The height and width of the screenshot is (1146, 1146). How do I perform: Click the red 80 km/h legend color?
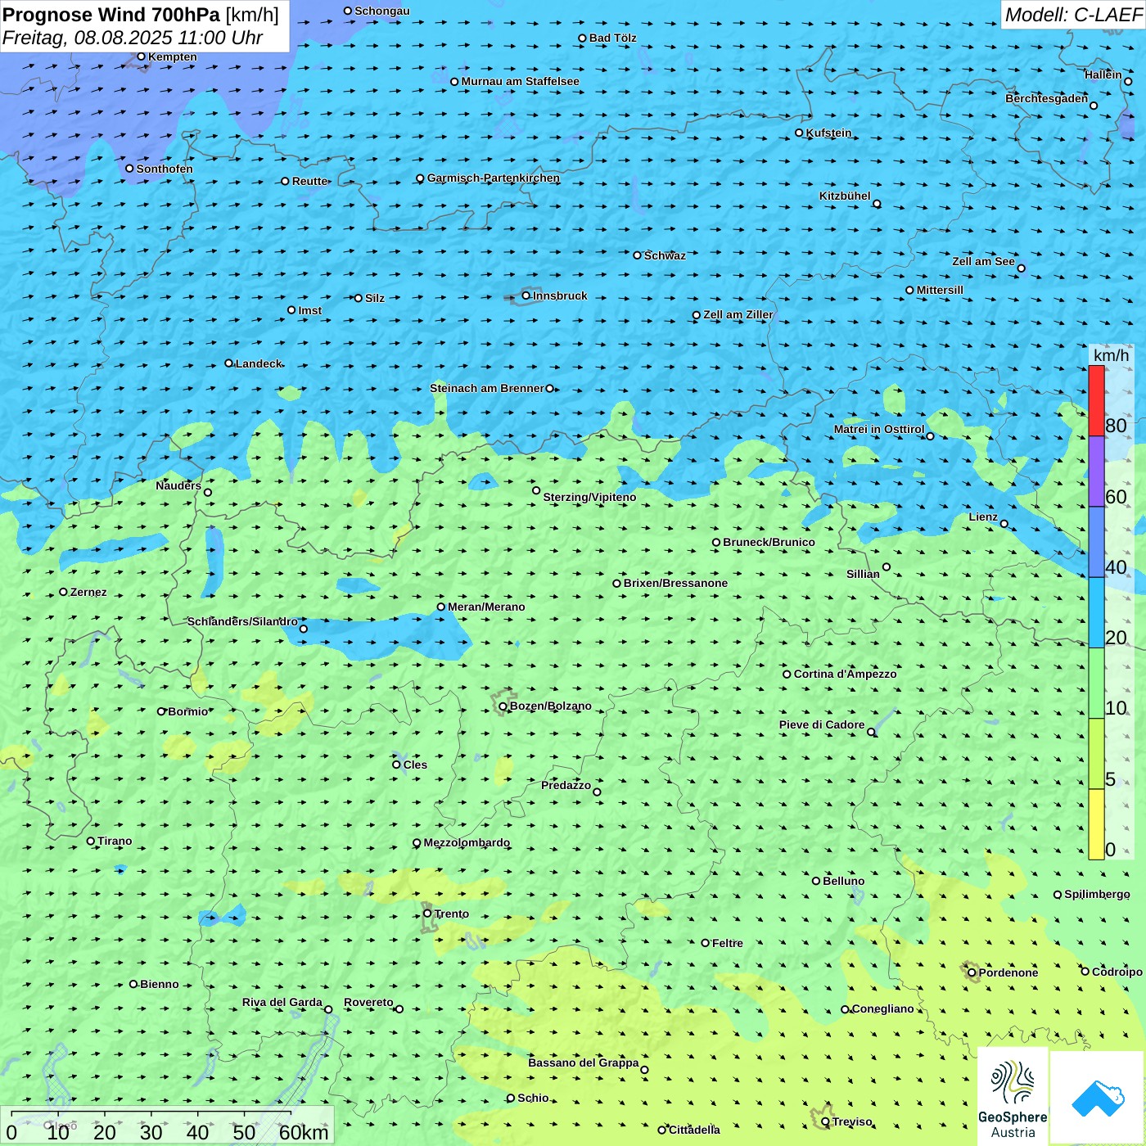1096,401
